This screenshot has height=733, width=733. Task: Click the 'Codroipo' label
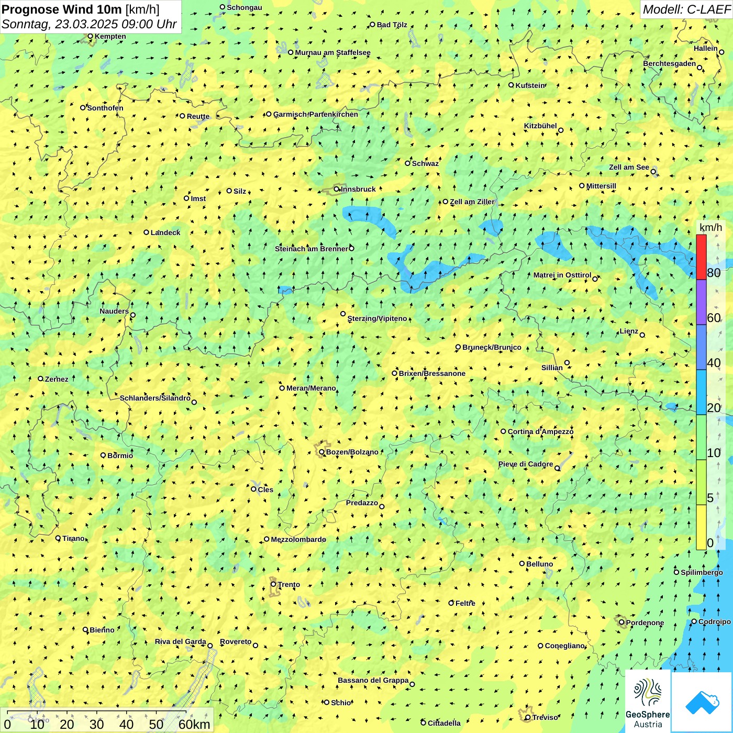(715, 621)
